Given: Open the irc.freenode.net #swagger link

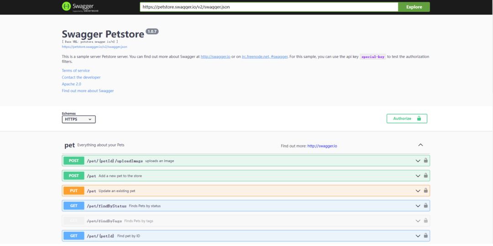Looking at the screenshot, I should 265,57.
